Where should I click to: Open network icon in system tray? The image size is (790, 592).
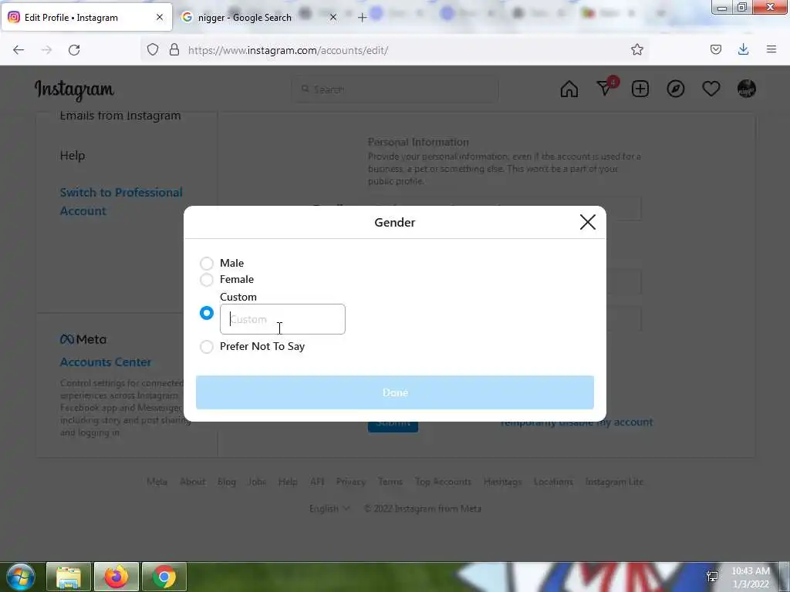712,577
